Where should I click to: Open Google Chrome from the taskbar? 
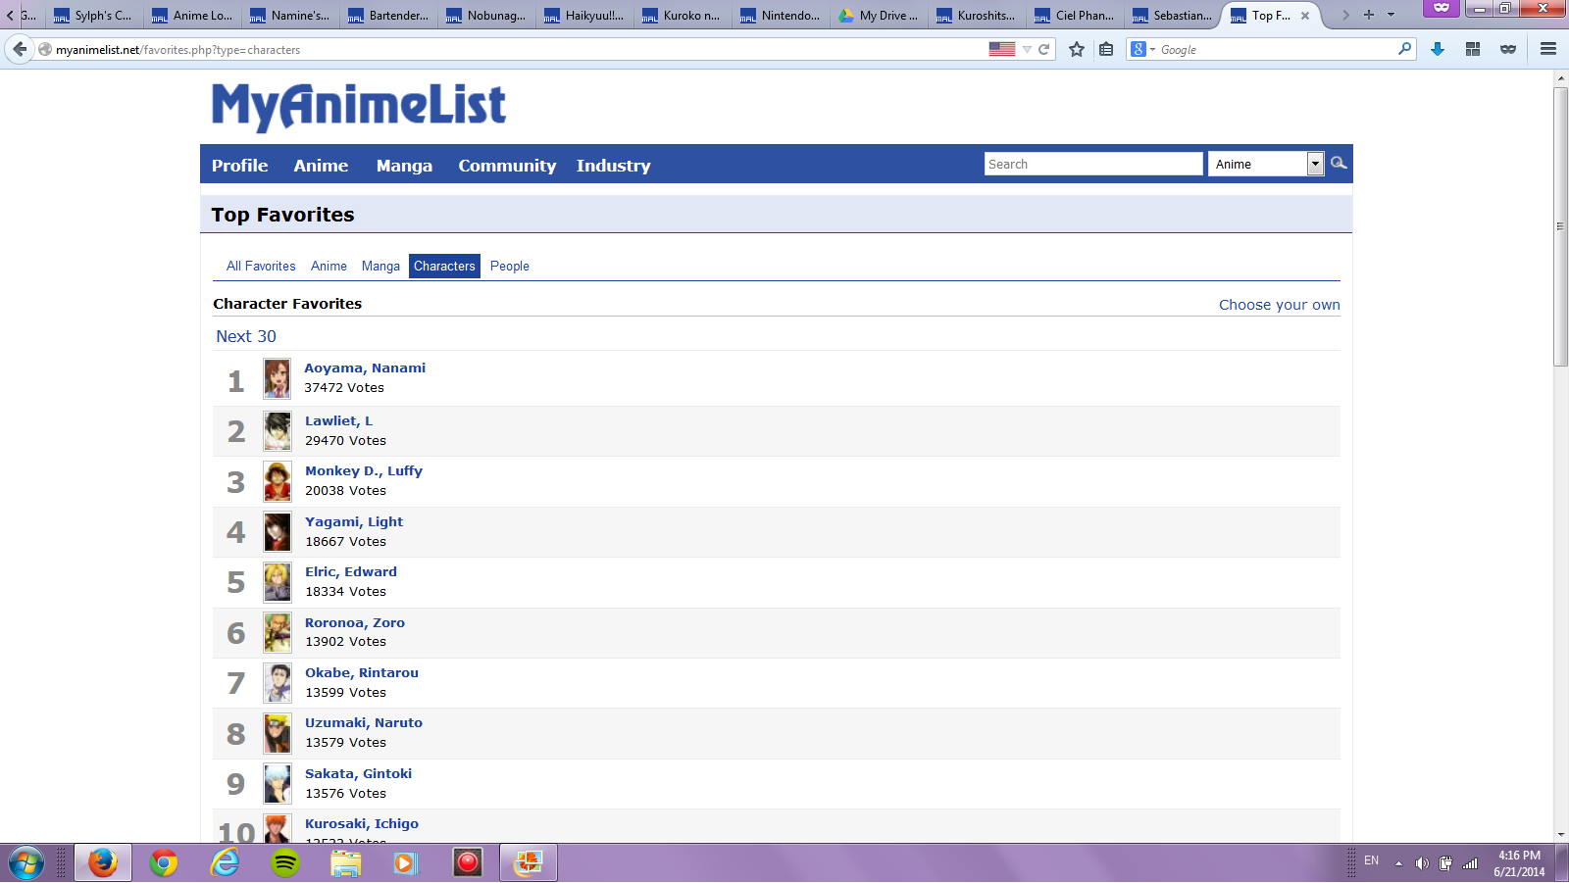point(164,862)
